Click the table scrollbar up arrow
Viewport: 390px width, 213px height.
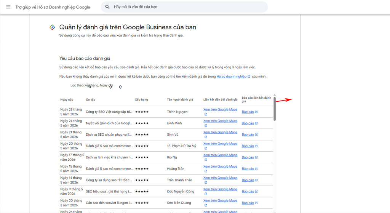click(275, 95)
